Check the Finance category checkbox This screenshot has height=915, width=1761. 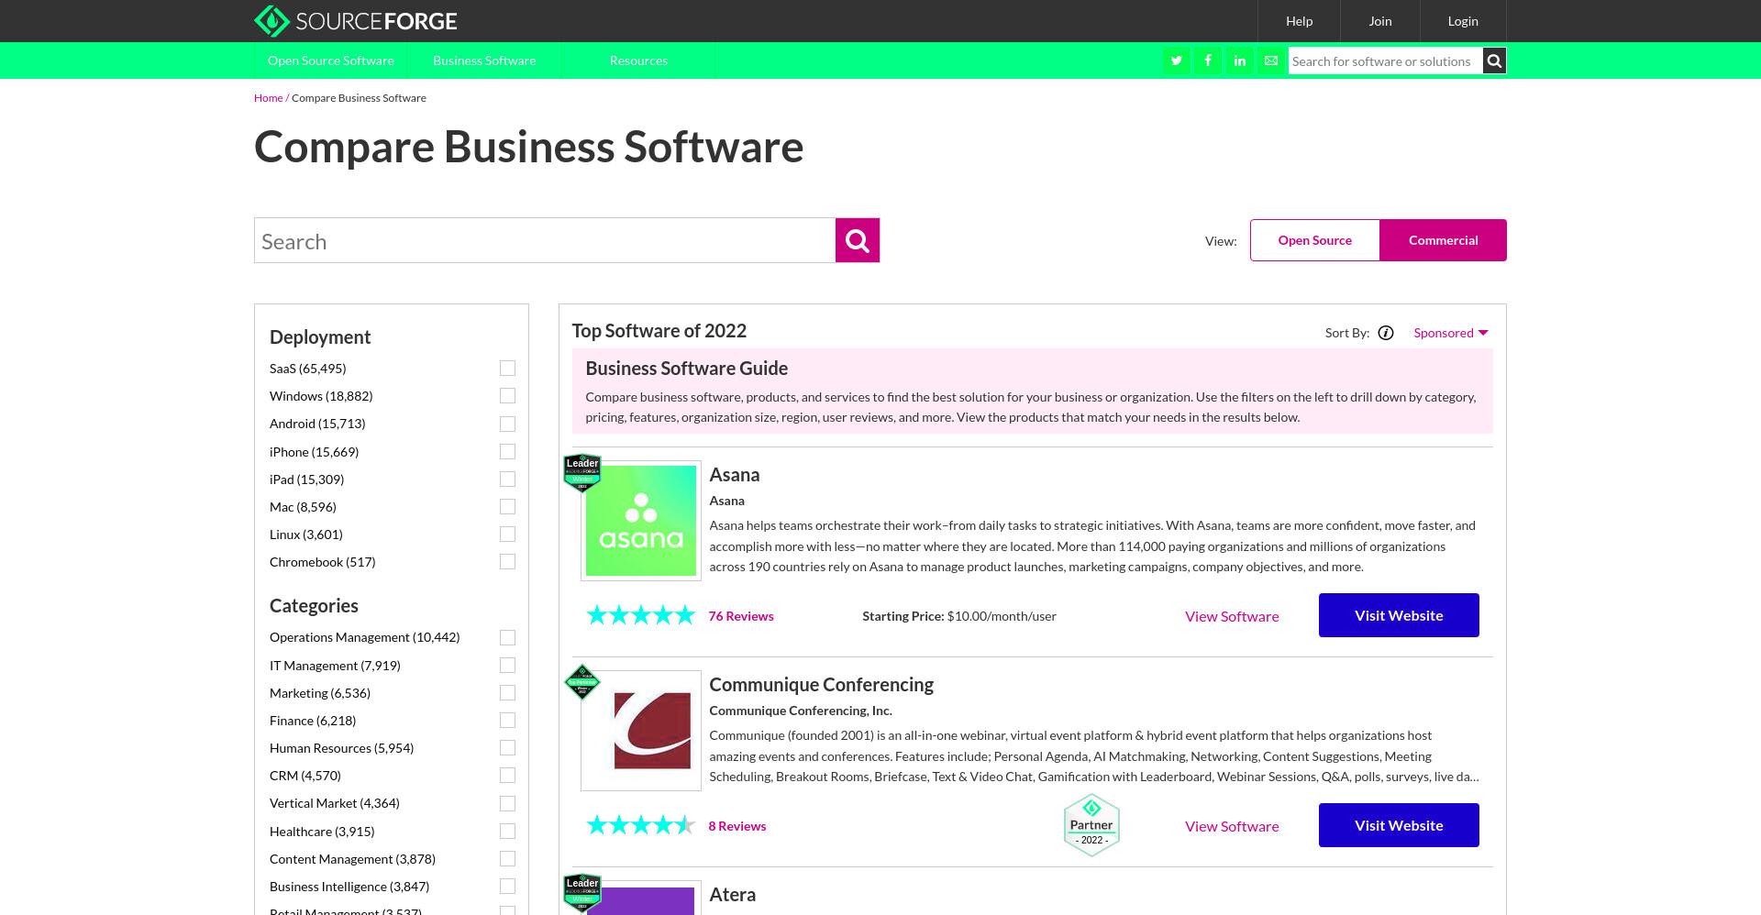507,720
